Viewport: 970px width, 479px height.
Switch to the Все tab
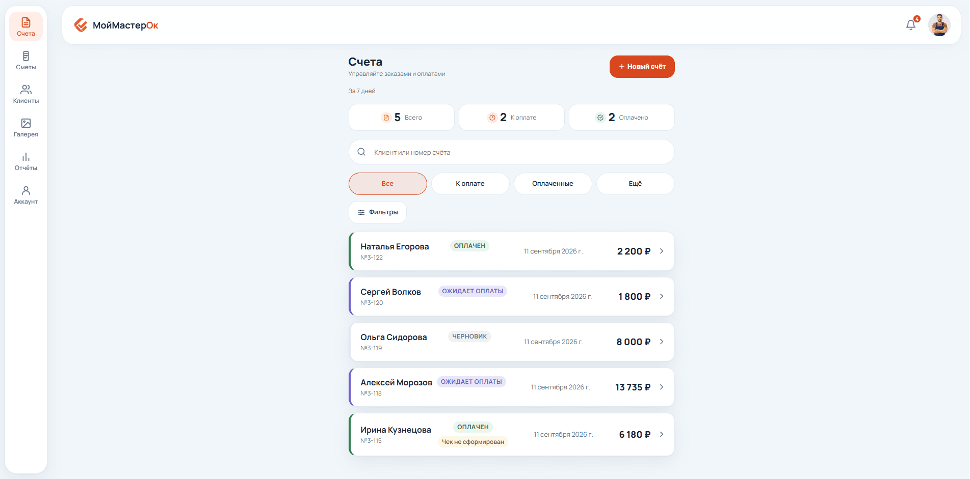point(388,184)
